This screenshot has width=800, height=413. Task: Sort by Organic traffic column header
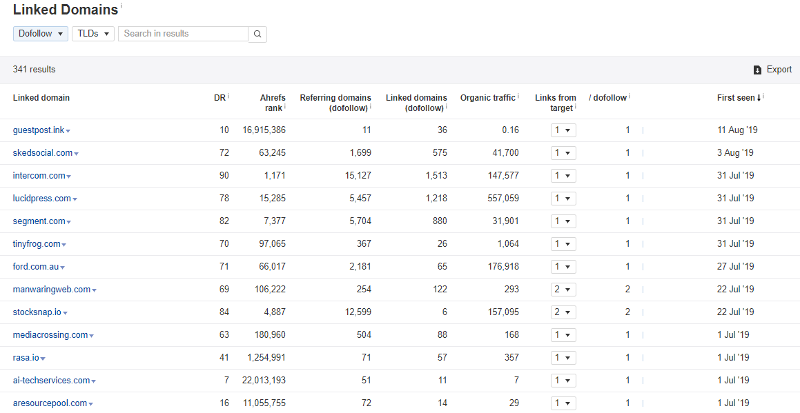click(x=488, y=98)
